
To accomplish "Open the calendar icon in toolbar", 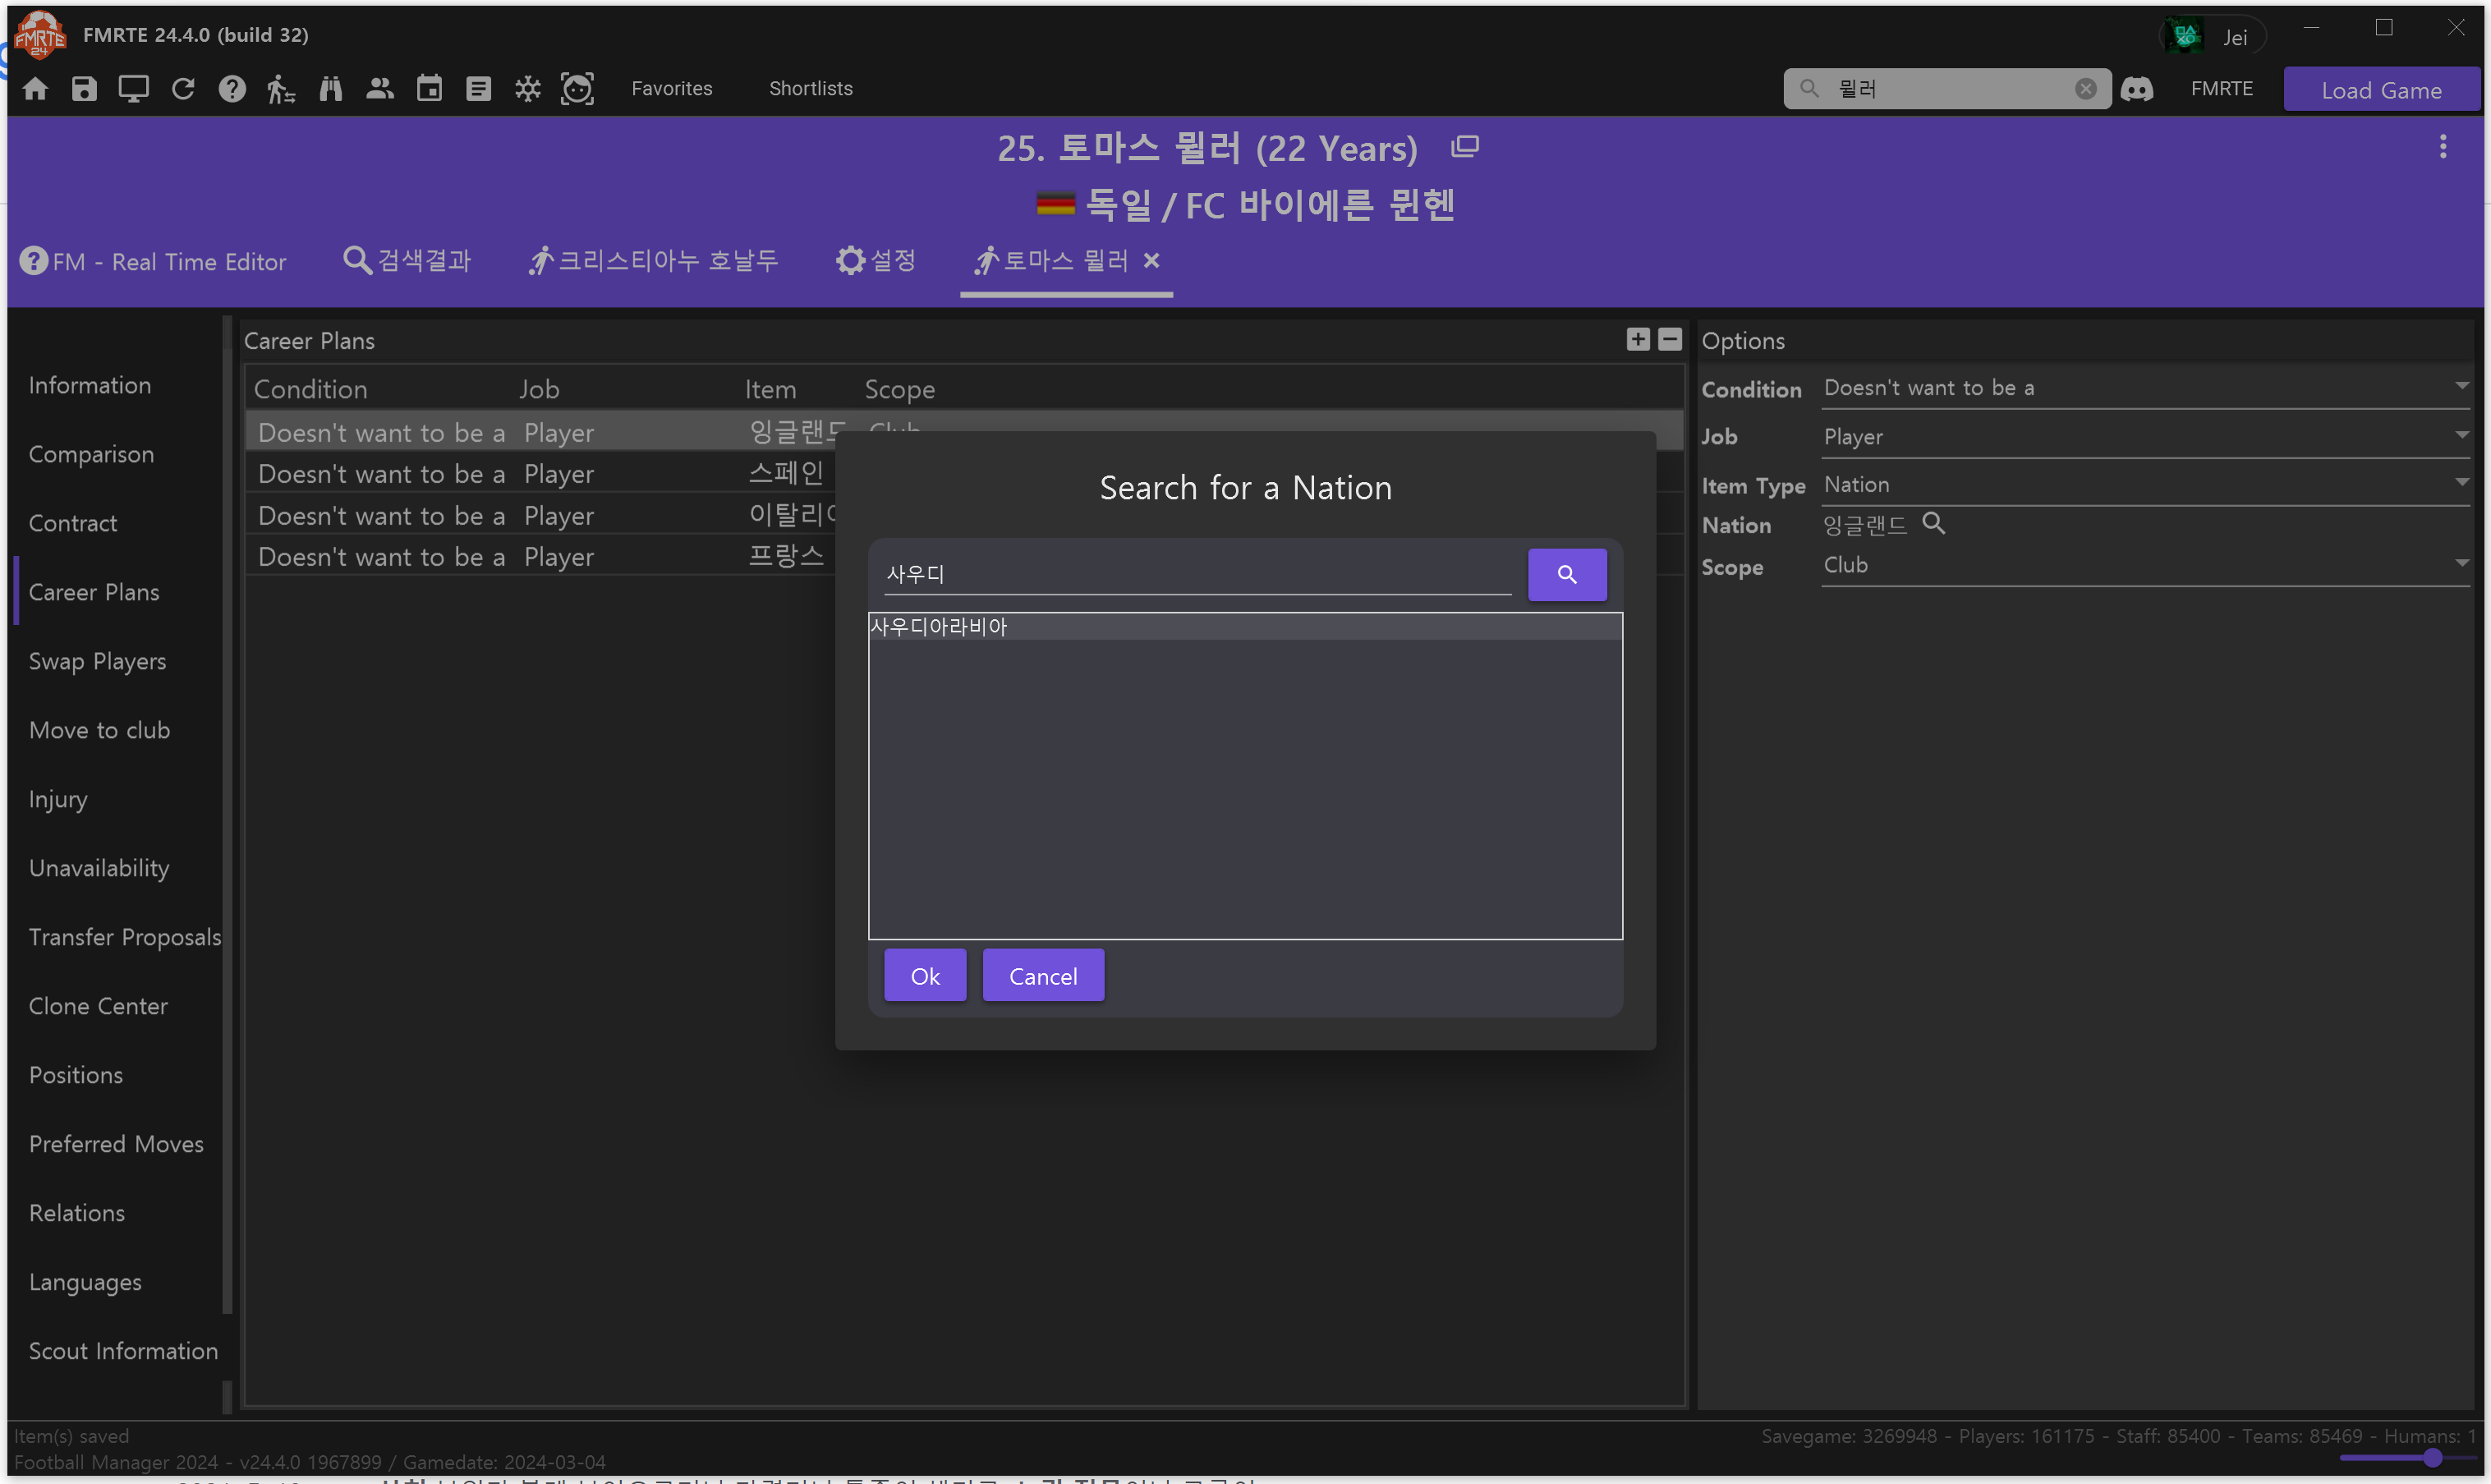I will [429, 89].
